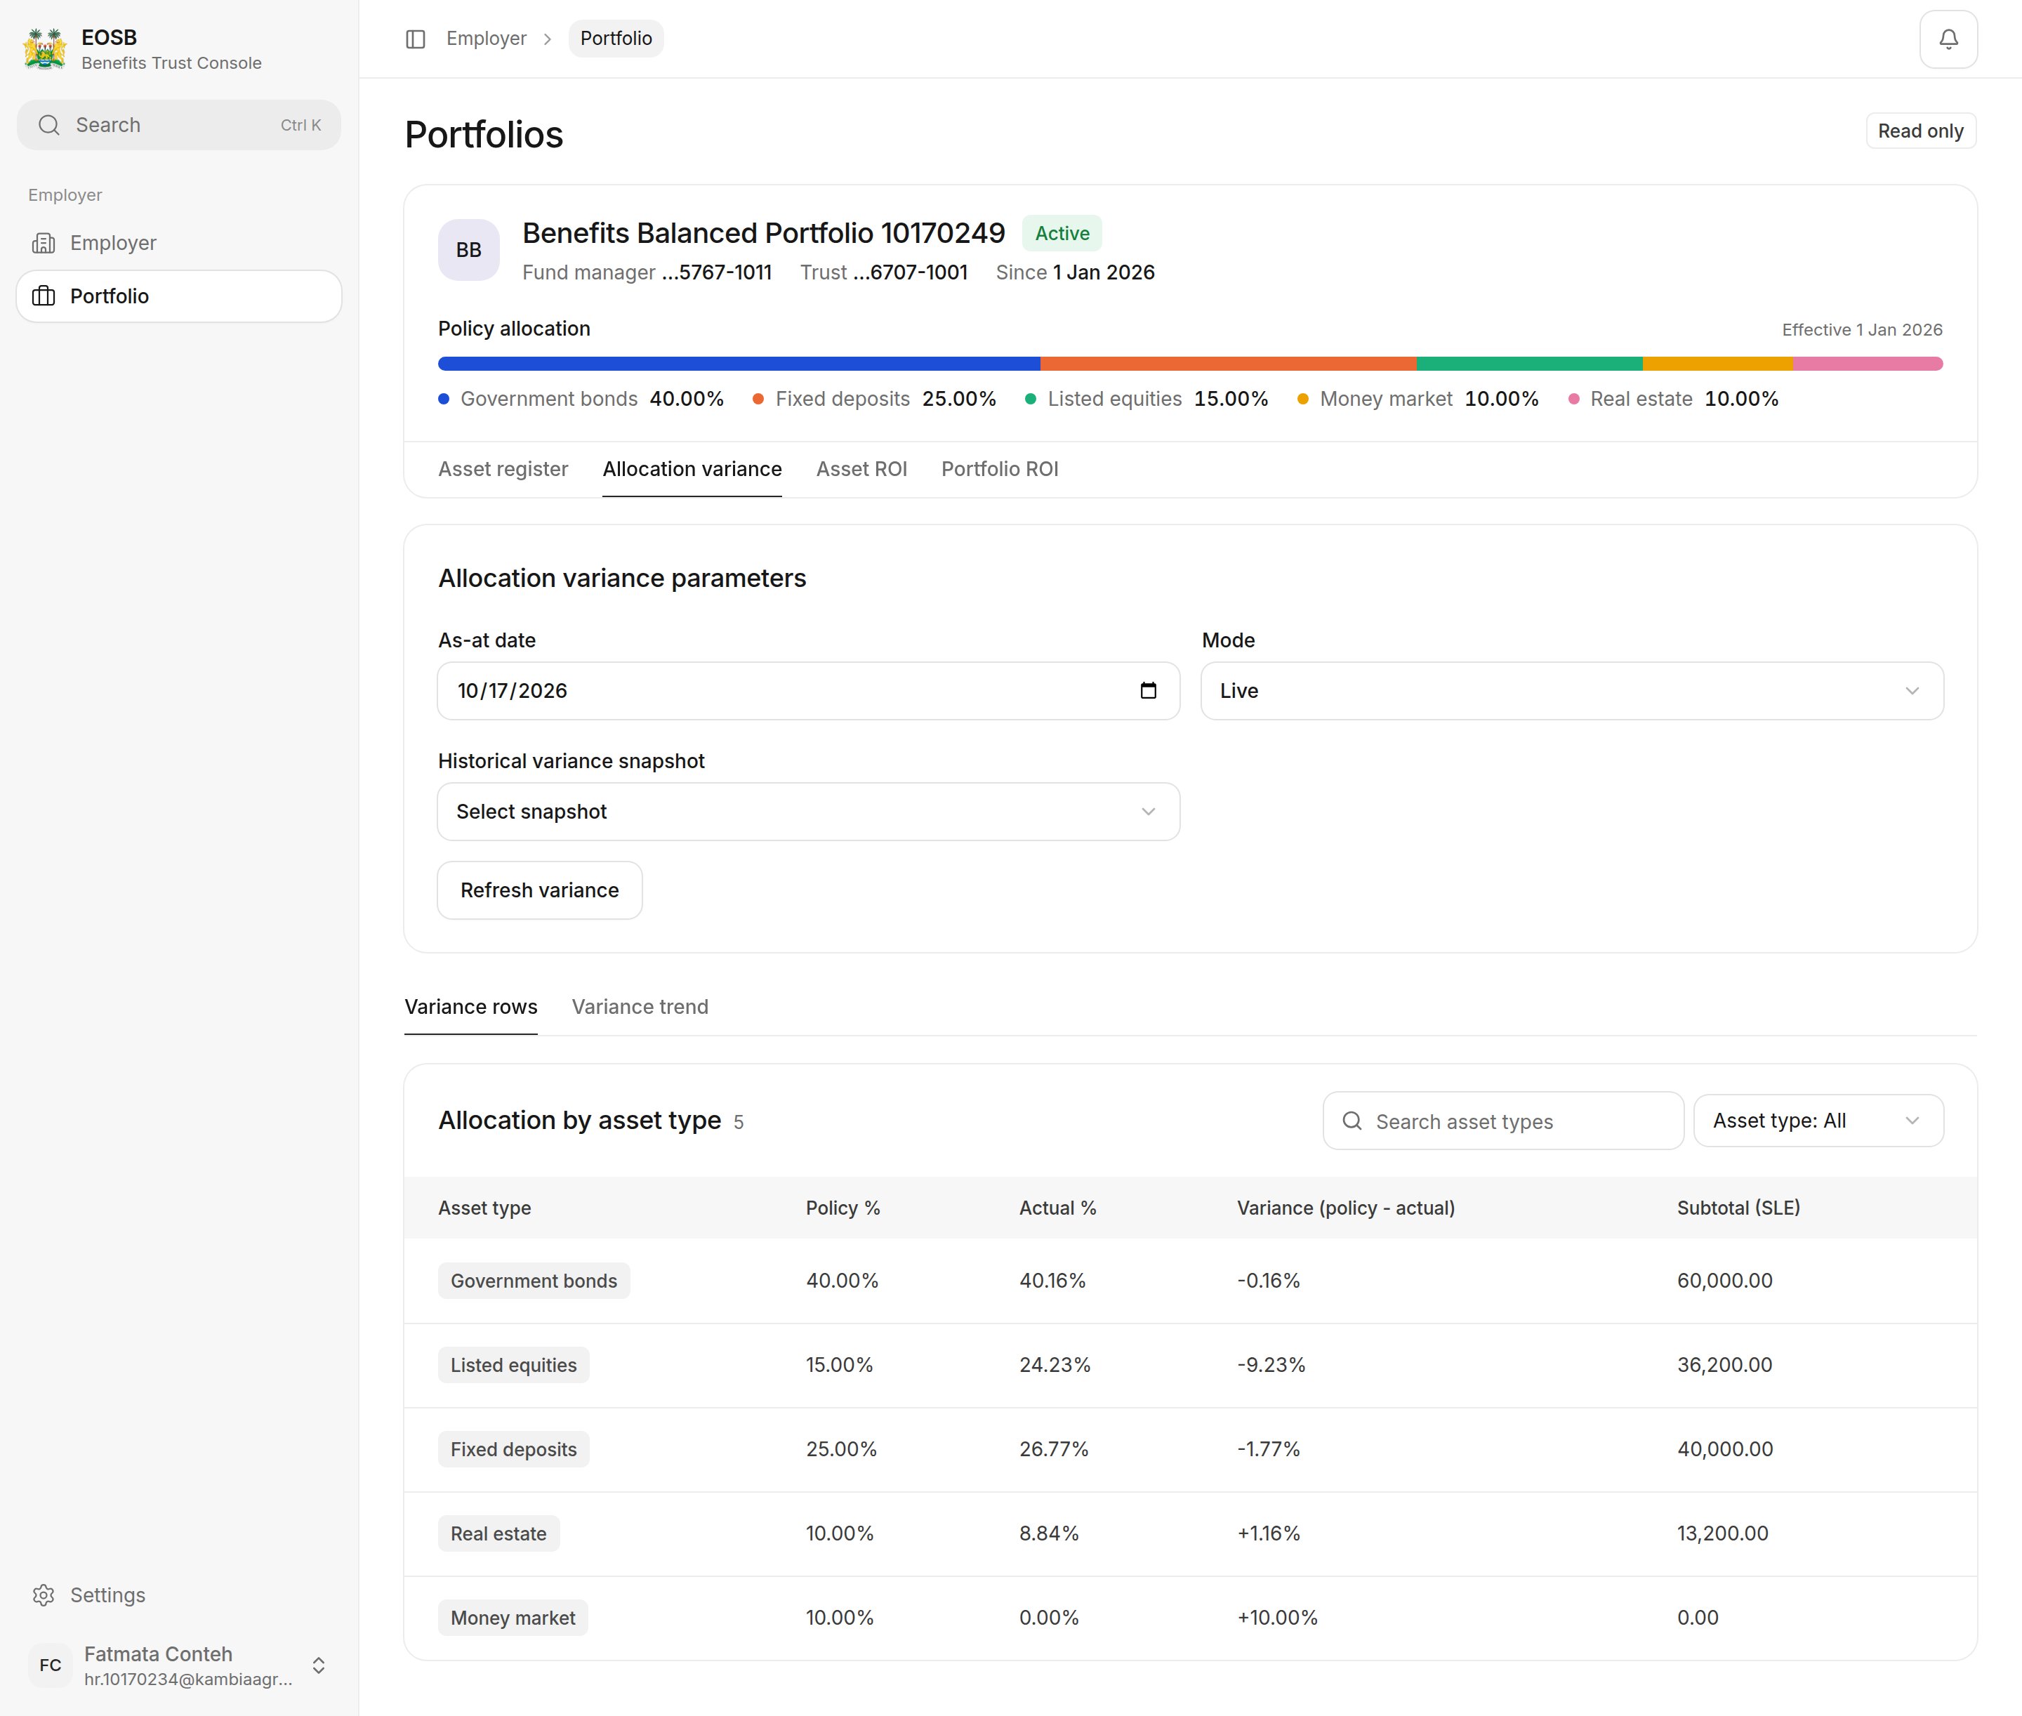Toggle the sidebar panel icon
The width and height of the screenshot is (2022, 1716).
click(416, 39)
